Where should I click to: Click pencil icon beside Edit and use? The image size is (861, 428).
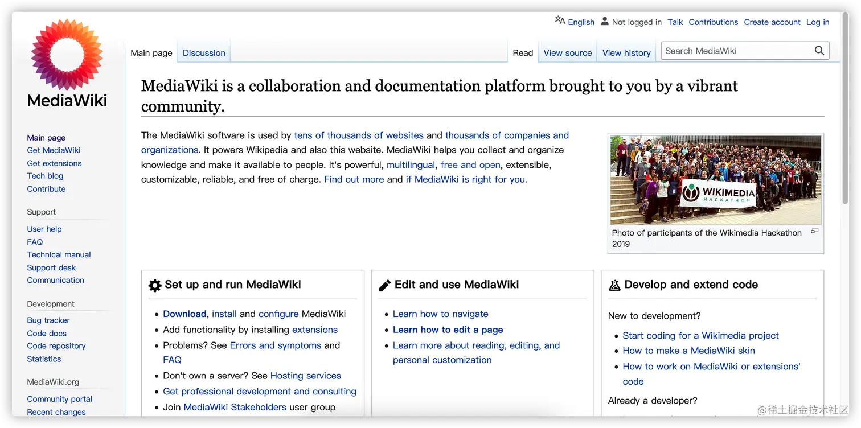pyautogui.click(x=385, y=285)
